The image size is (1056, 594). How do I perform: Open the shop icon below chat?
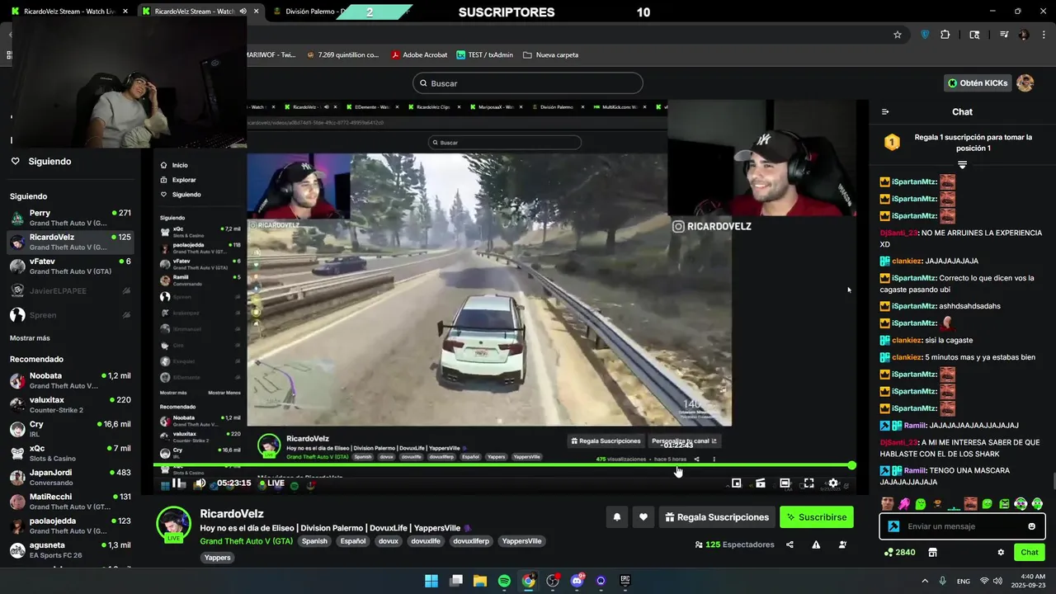pyautogui.click(x=933, y=552)
